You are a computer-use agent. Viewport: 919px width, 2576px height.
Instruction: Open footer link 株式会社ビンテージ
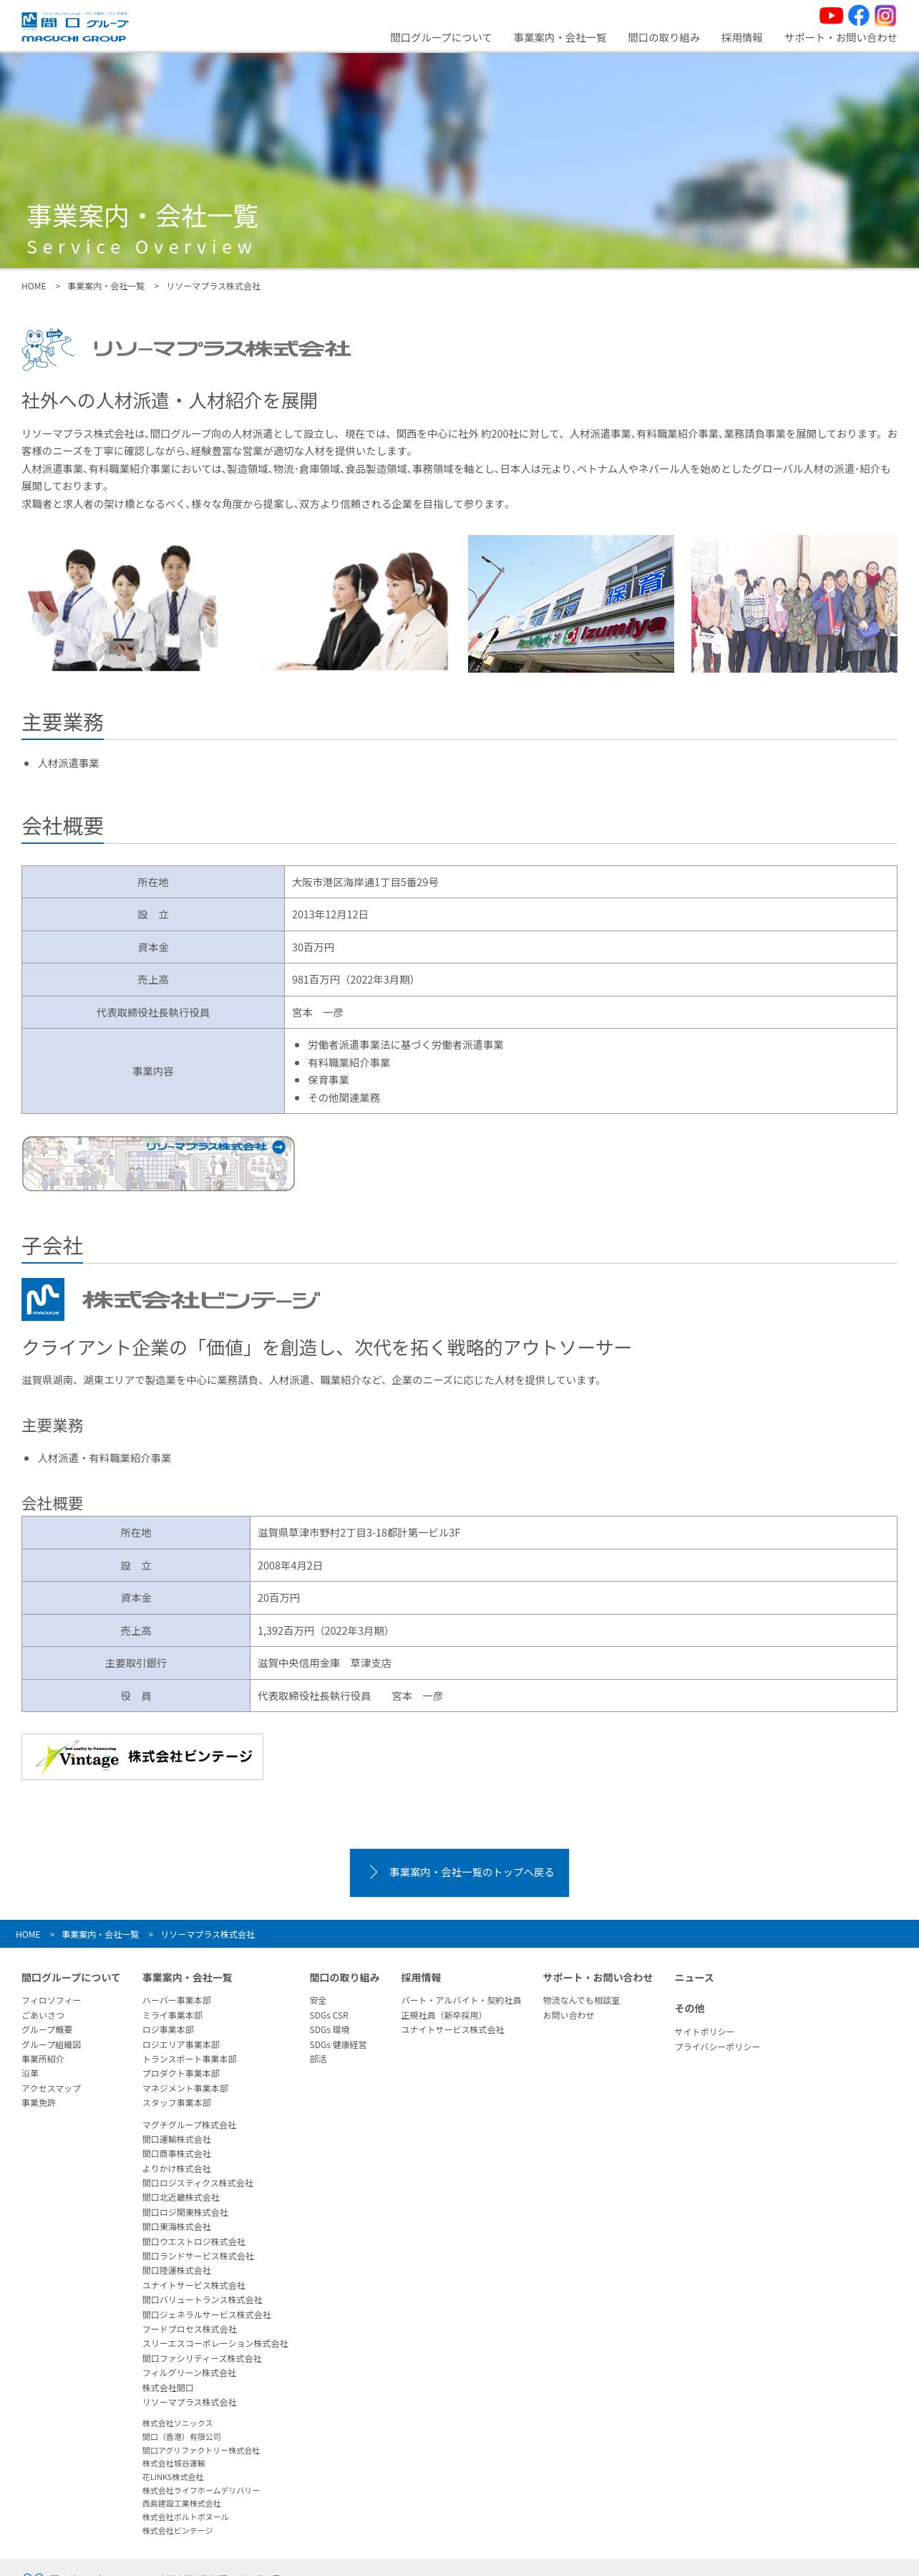pyautogui.click(x=178, y=2531)
